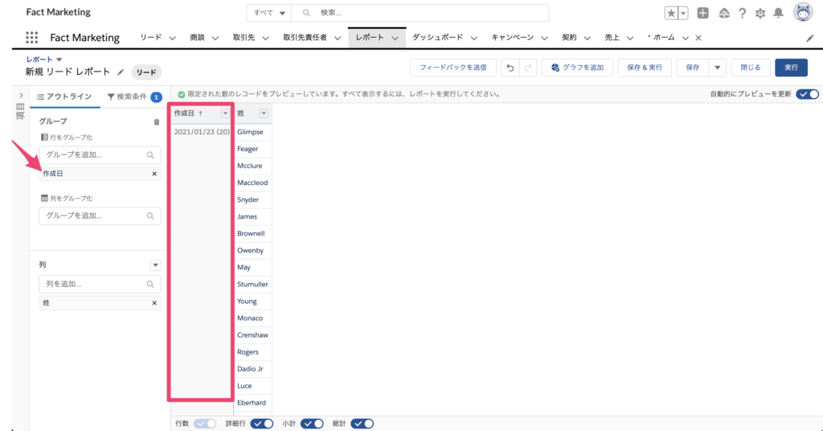Click the column グループを追加 input field

(100, 215)
